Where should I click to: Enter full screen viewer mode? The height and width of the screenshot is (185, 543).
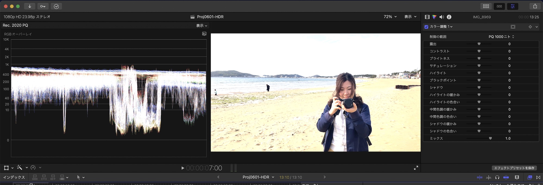416,168
